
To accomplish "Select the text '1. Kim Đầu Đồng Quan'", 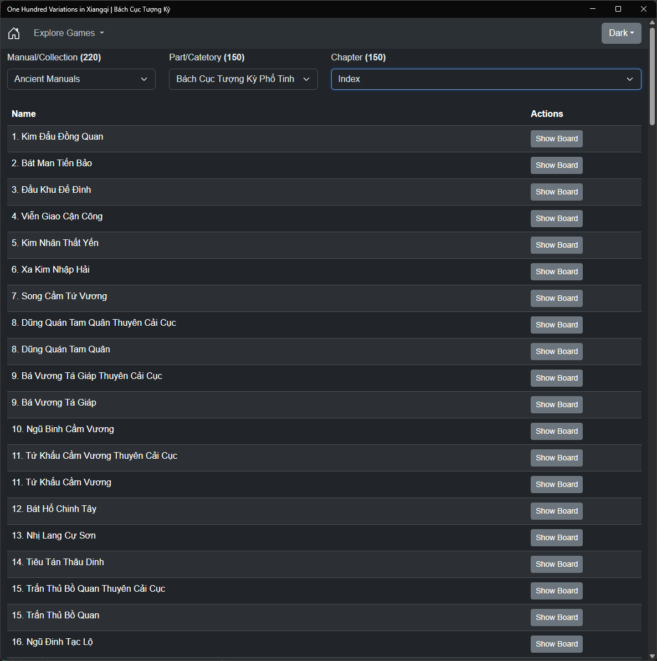I will coord(57,137).
